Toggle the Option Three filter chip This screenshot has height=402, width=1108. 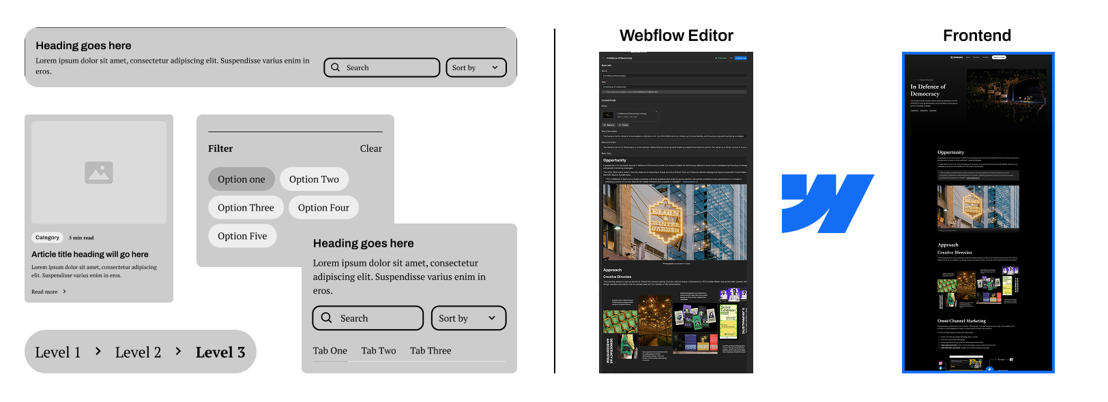click(x=246, y=208)
